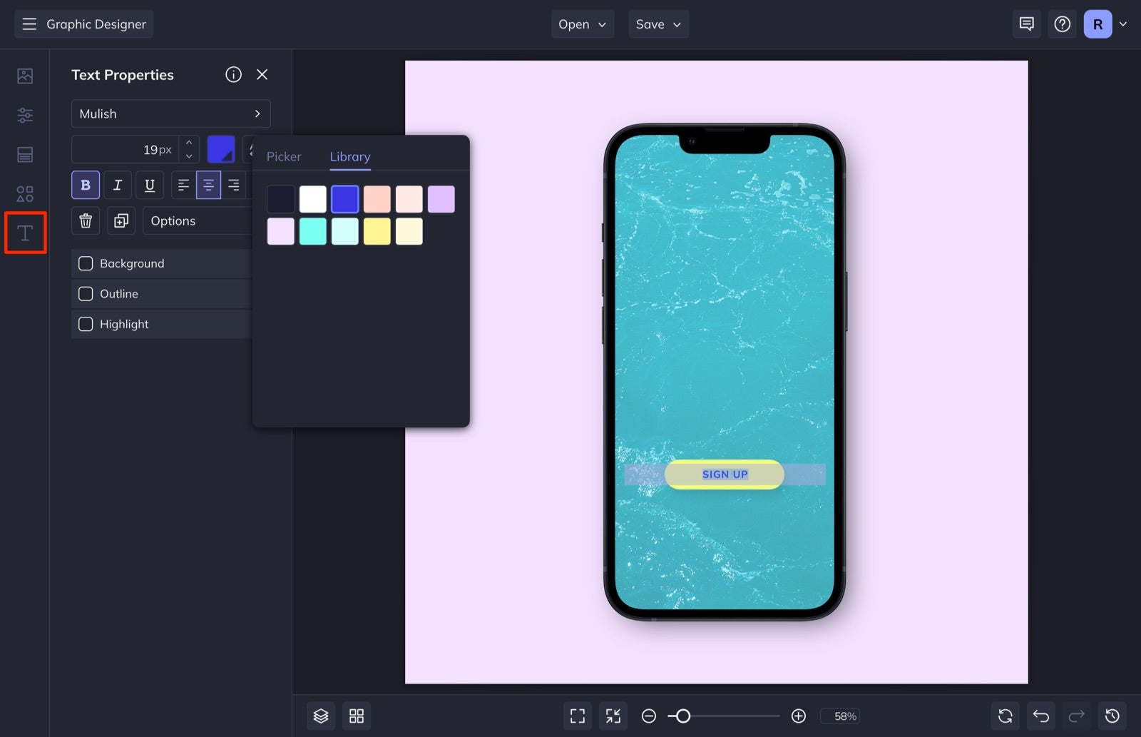The image size is (1141, 737).
Task: Select the Images panel in the sidebar
Action: [x=25, y=75]
